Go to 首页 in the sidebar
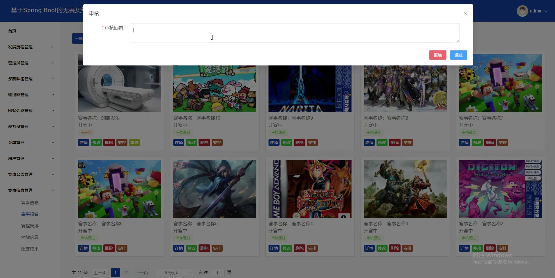Viewport: 555px width, 278px height. tap(12, 31)
